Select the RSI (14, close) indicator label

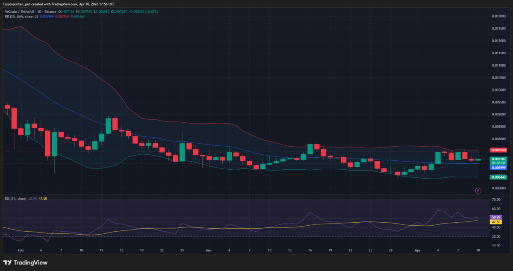(x=15, y=198)
